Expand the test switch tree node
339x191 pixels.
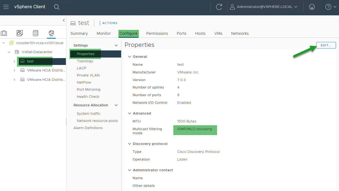tap(14, 61)
